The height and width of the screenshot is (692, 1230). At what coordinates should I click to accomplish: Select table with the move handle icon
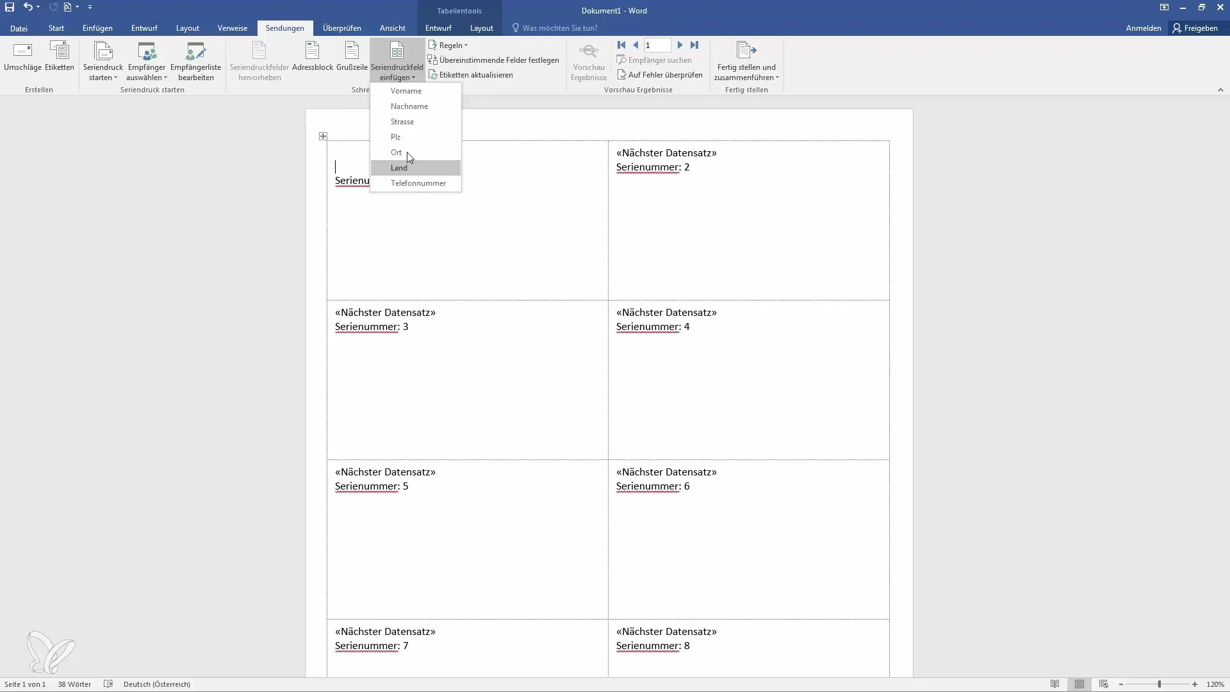click(323, 136)
